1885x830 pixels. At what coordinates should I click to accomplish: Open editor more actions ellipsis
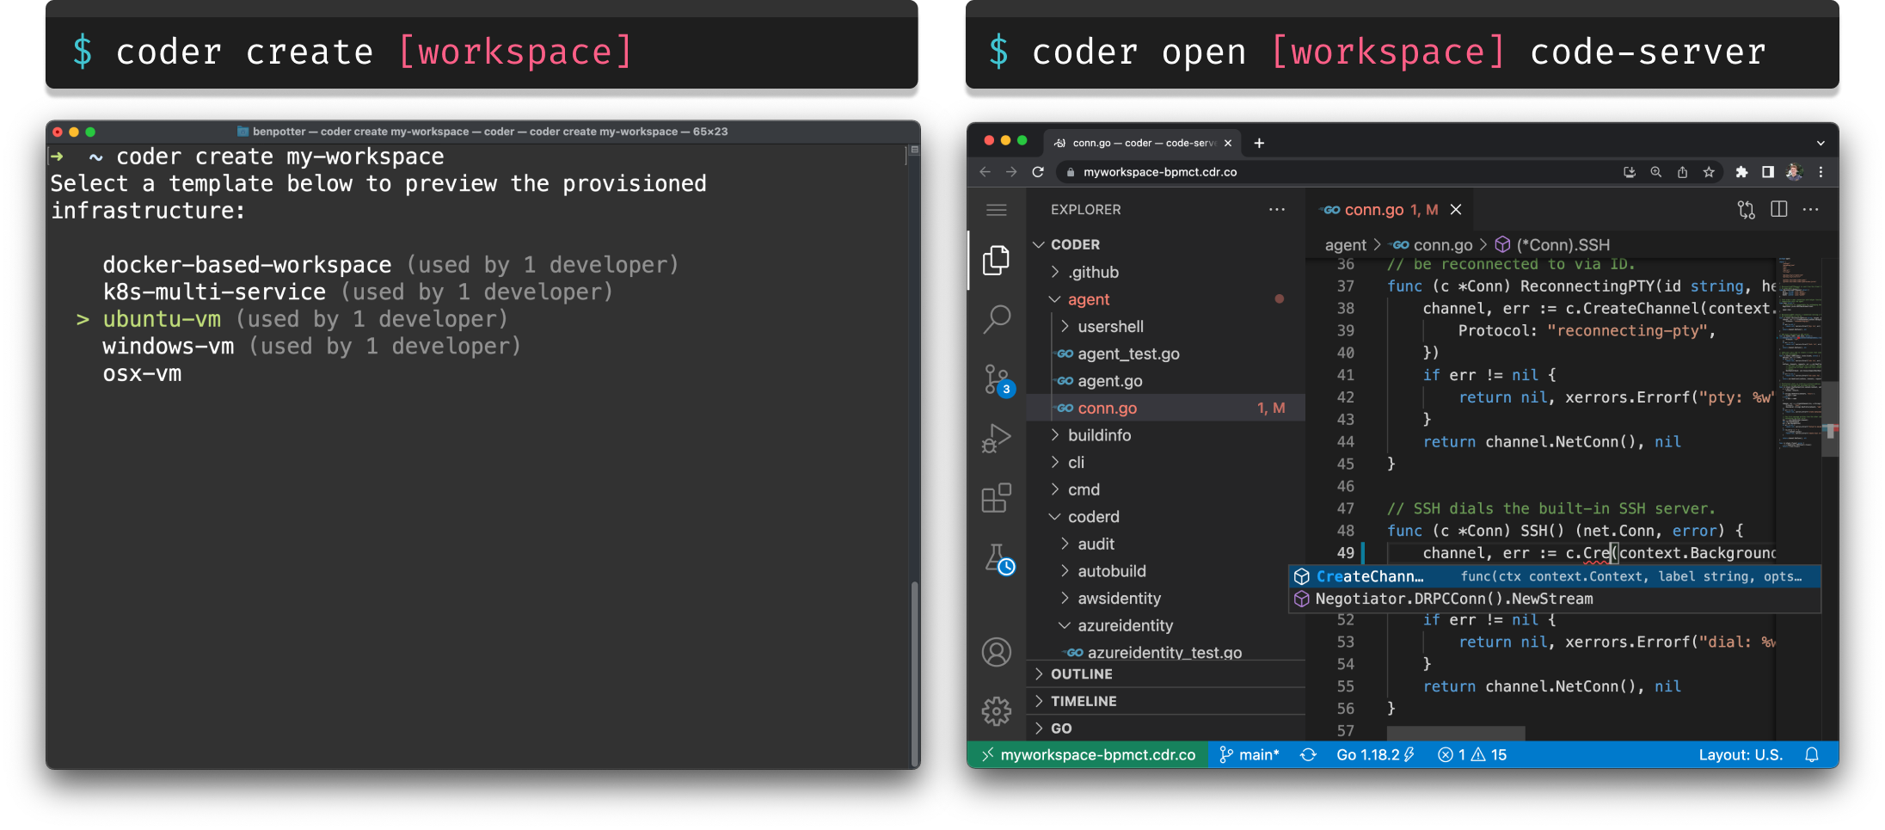pos(1811,209)
